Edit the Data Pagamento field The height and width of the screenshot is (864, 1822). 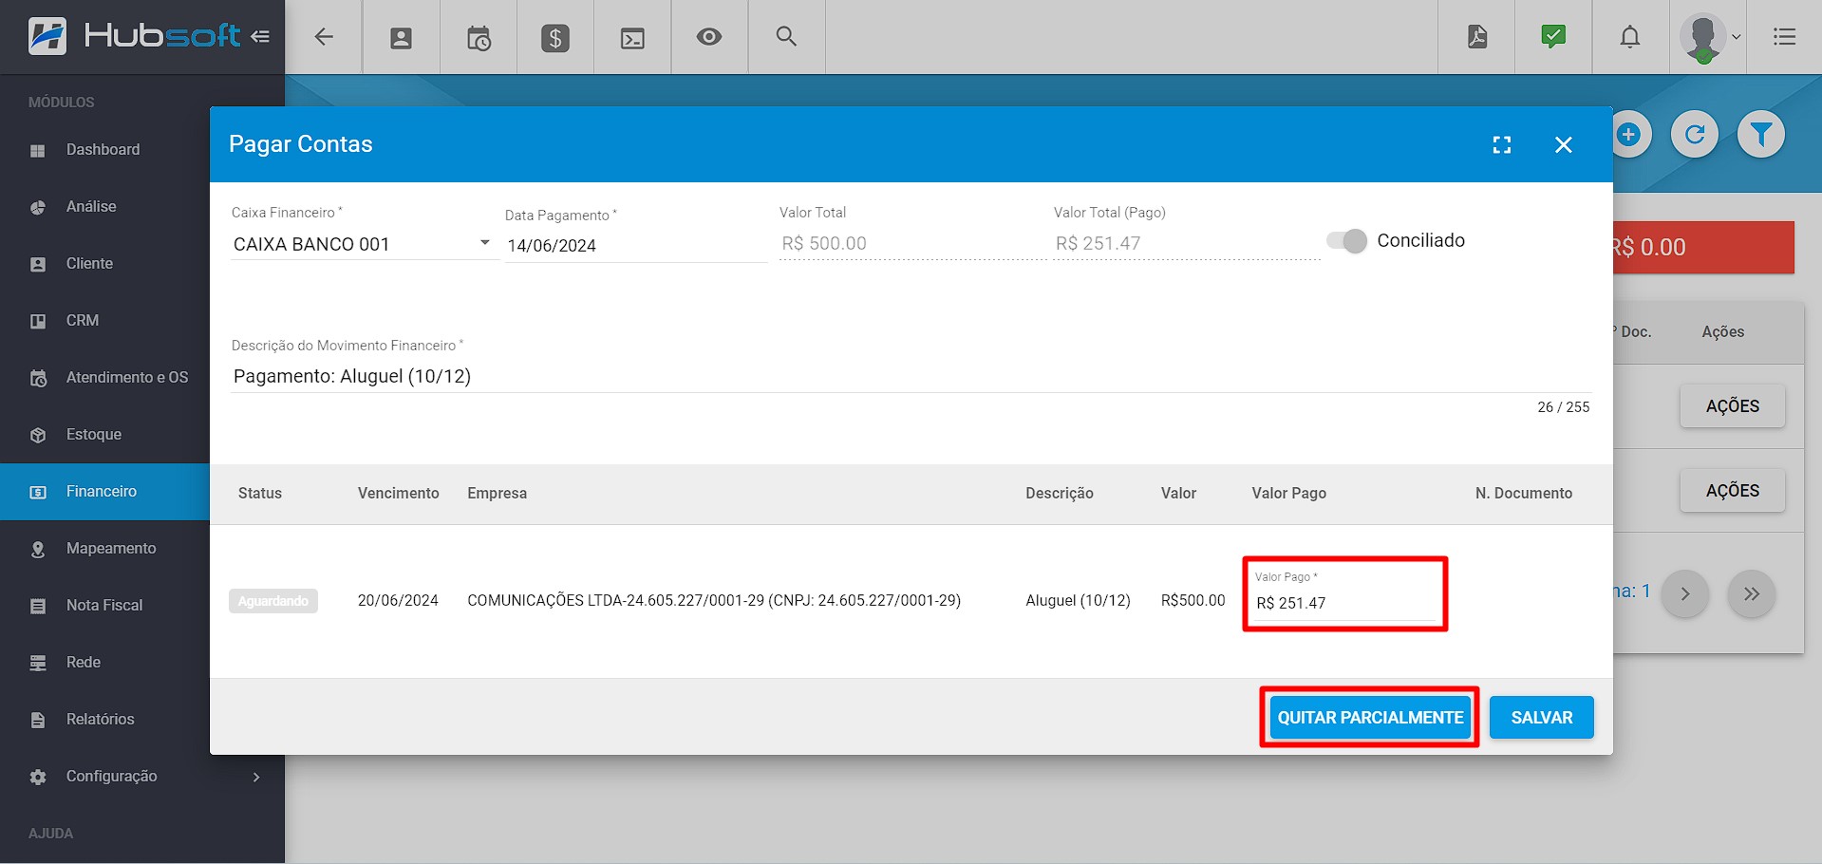634,246
